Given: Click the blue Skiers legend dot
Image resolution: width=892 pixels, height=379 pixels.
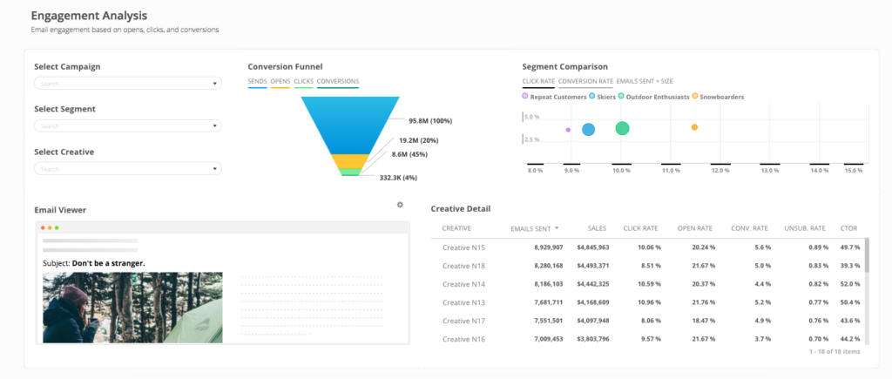Looking at the screenshot, I should (592, 97).
